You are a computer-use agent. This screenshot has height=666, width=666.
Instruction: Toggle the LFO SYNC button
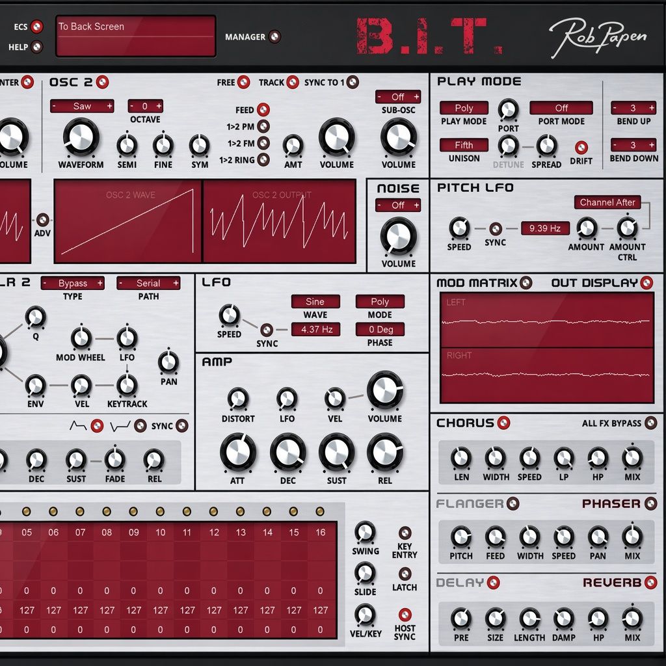[x=266, y=330]
